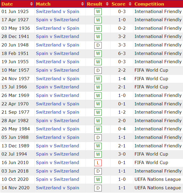Open the 02 Jul 1994 Spain v Switzerland link
The height and width of the screenshot is (193, 183).
(57, 154)
